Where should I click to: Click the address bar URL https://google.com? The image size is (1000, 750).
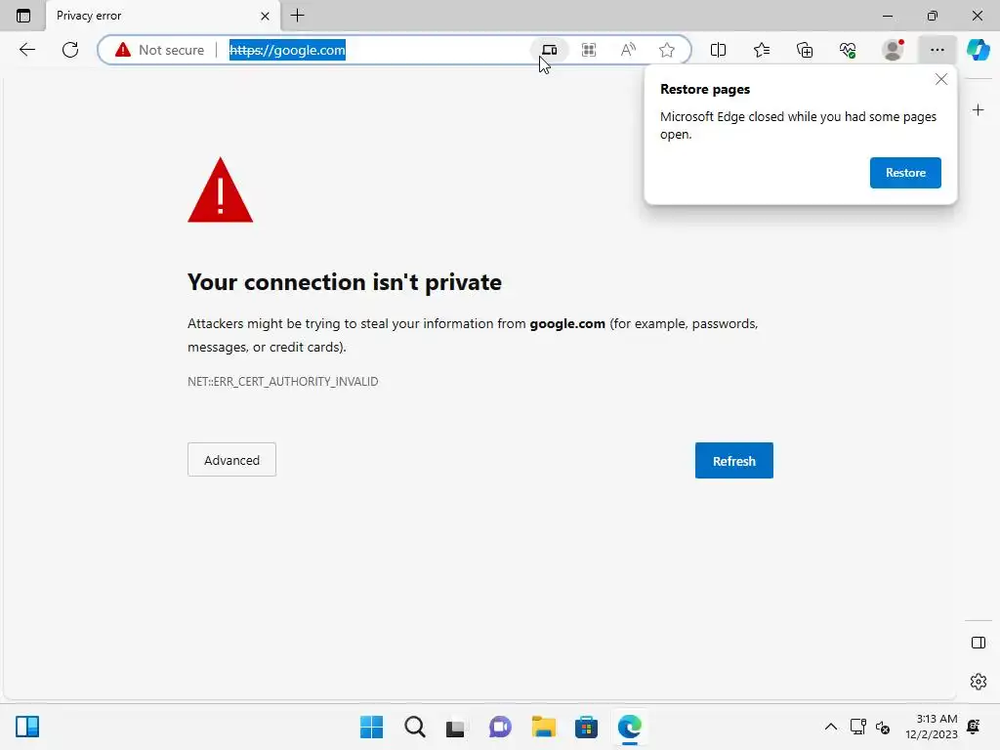tap(287, 50)
